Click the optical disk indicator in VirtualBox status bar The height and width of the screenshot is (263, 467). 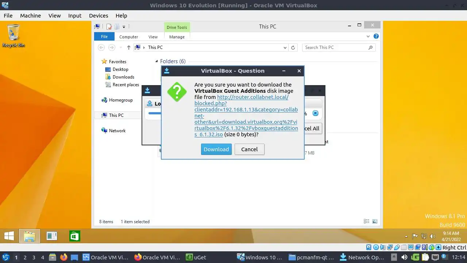[x=376, y=247]
